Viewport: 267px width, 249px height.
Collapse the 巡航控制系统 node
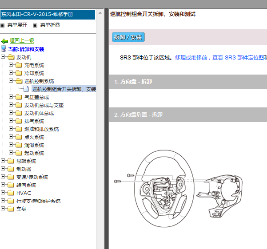tap(11, 80)
